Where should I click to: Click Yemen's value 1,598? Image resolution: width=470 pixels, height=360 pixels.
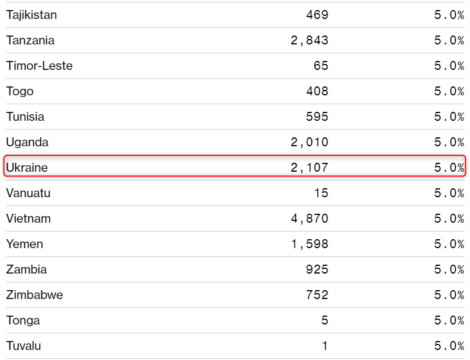[x=309, y=244]
